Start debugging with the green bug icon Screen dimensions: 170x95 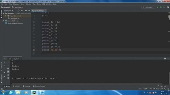coord(161,7)
